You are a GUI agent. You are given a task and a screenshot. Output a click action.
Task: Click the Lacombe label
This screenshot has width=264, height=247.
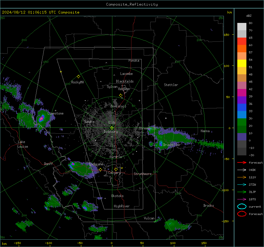point(126,74)
